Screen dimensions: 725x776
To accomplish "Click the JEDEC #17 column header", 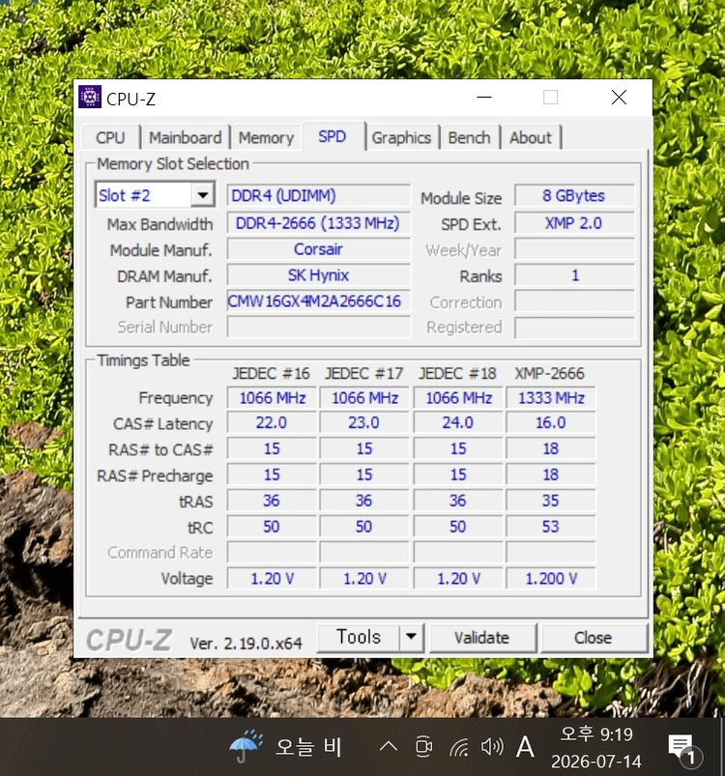I will point(364,373).
